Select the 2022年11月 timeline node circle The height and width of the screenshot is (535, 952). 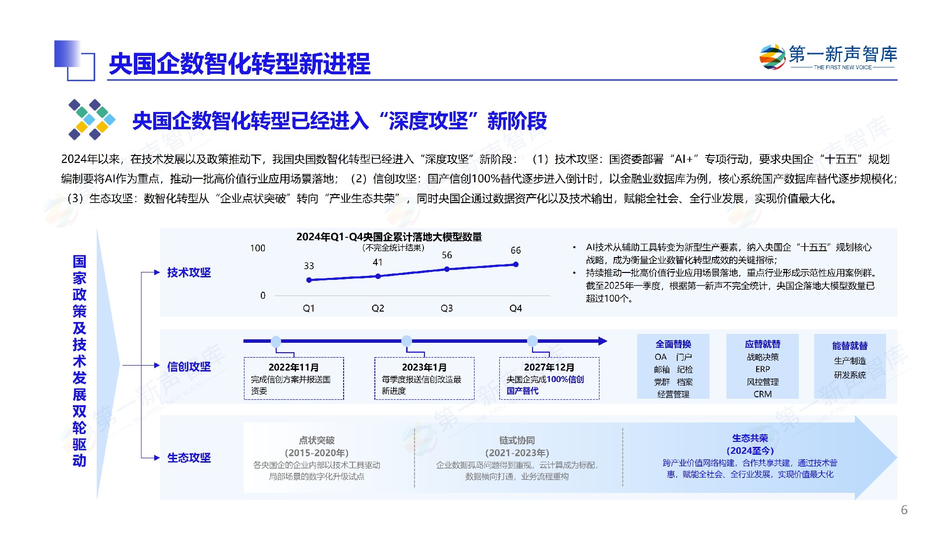(x=276, y=340)
